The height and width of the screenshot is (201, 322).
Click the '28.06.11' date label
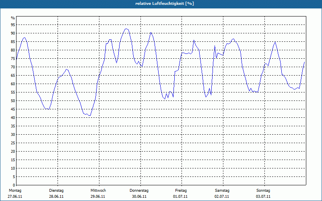coord(56,197)
